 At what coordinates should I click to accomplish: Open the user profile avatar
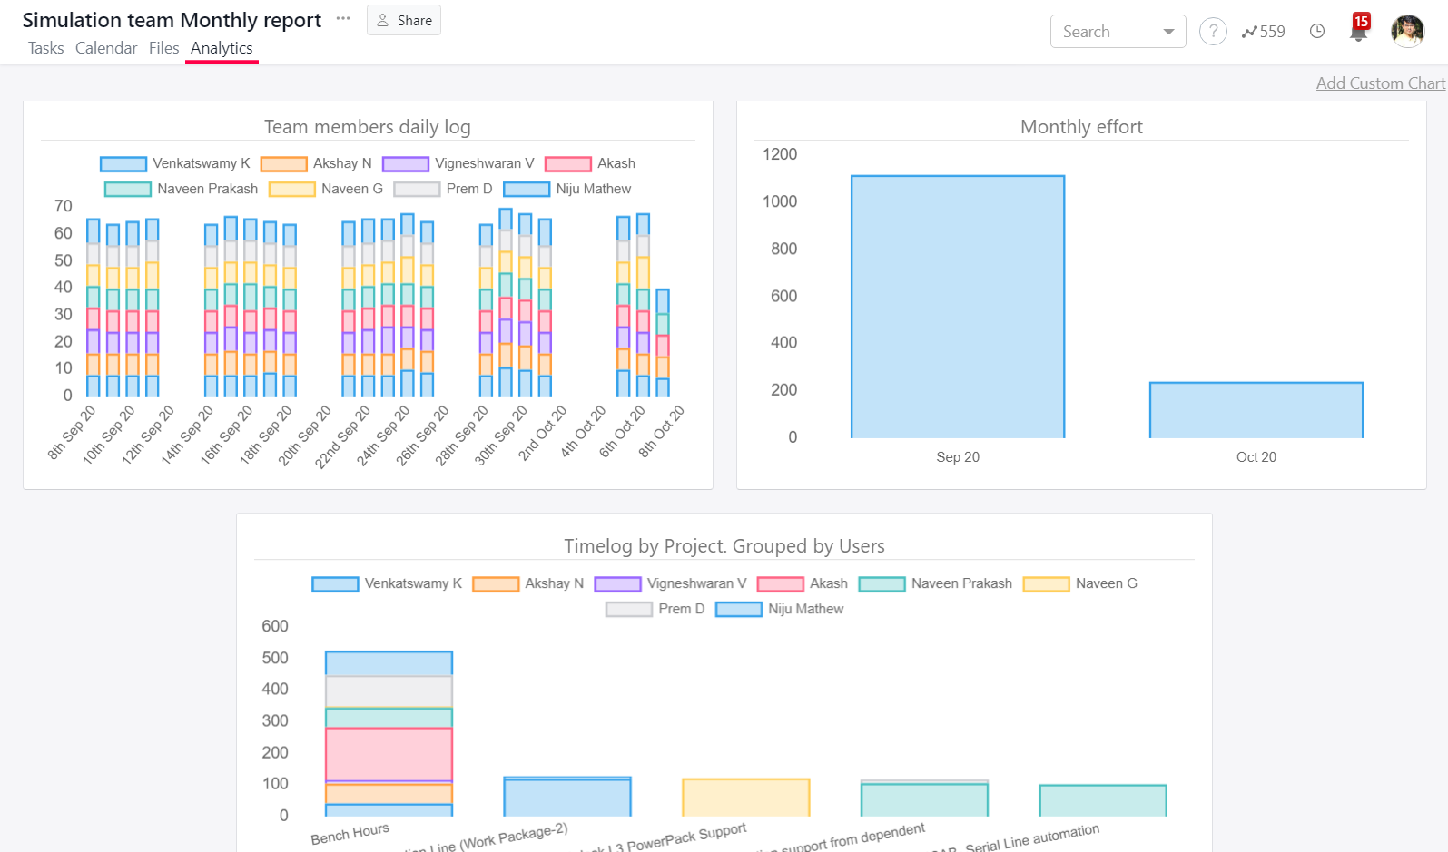tap(1408, 31)
